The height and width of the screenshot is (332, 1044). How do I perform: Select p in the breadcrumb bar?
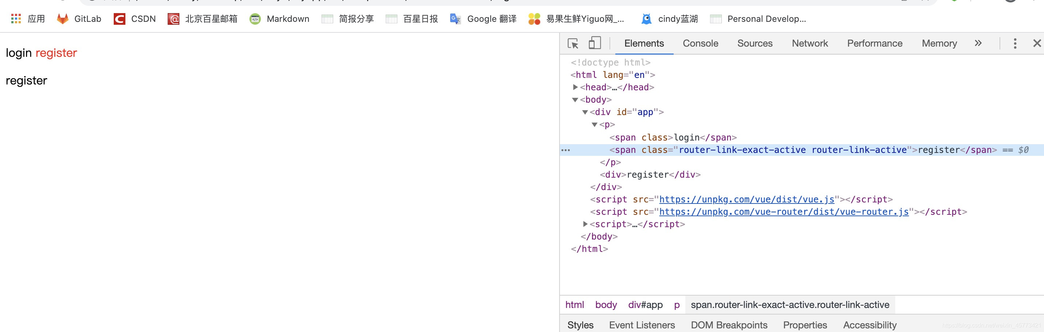pyautogui.click(x=677, y=305)
